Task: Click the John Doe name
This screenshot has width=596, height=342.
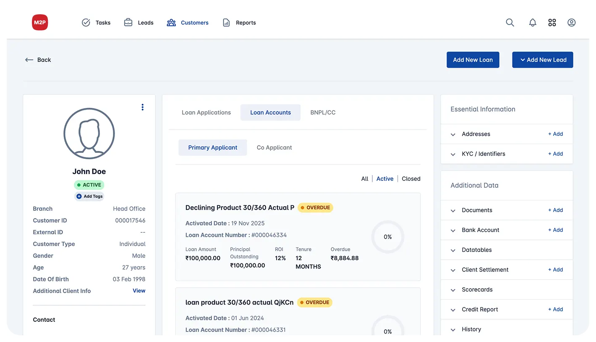Action: pos(89,171)
